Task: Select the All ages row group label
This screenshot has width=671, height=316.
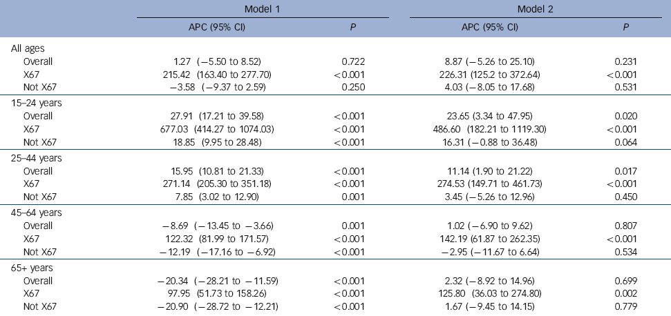Action: [28, 49]
